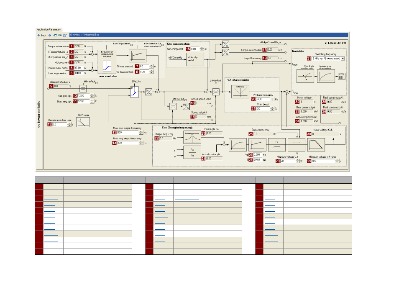Image resolution: width=399 pixels, height=282 pixels.
Task: Click the Hz/% block feeding nOutputSpeedCtrl_a
Action: (225, 44)
